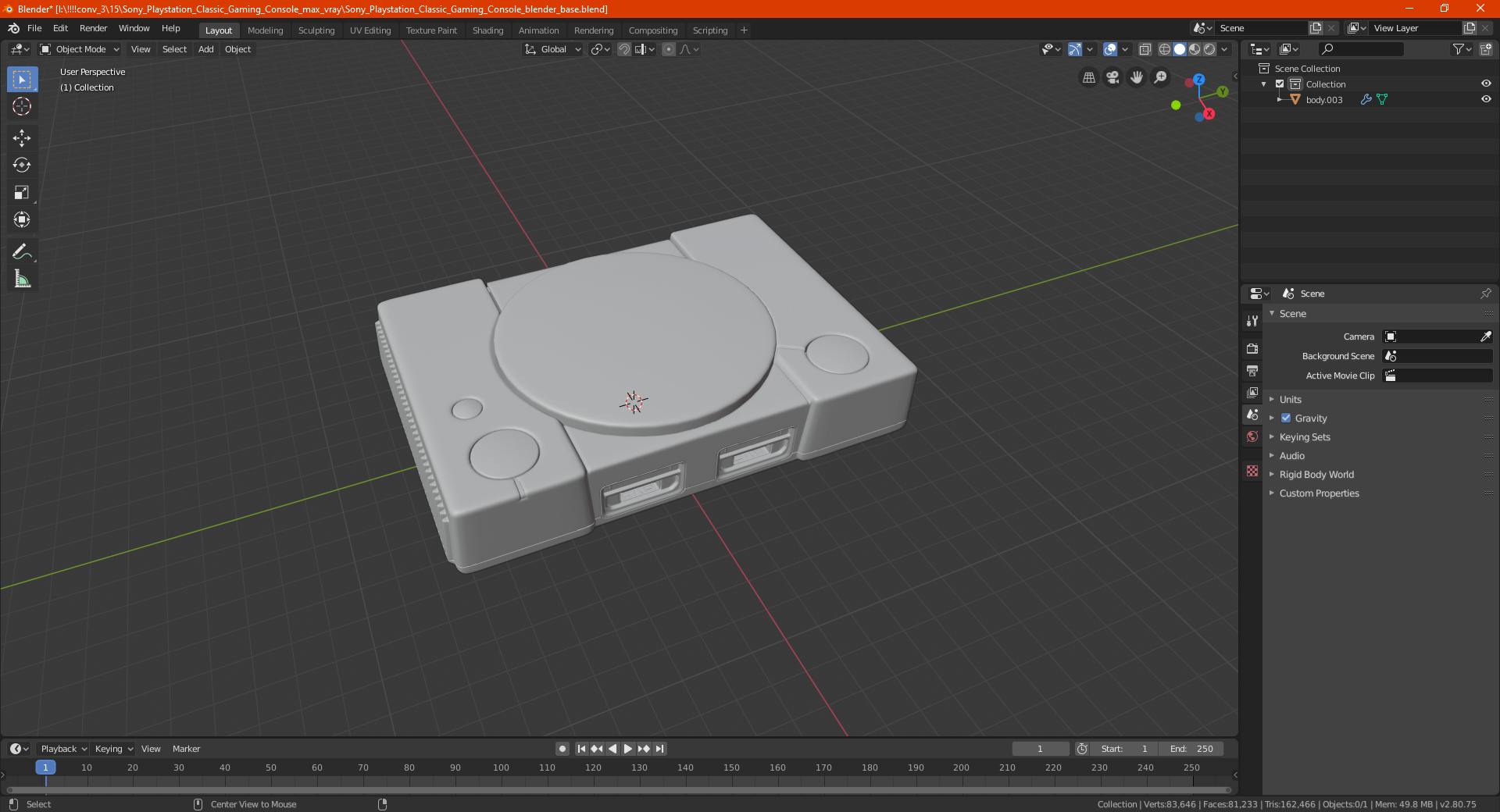Image resolution: width=1500 pixels, height=812 pixels.
Task: Jump to the timeline end frame
Action: click(659, 749)
